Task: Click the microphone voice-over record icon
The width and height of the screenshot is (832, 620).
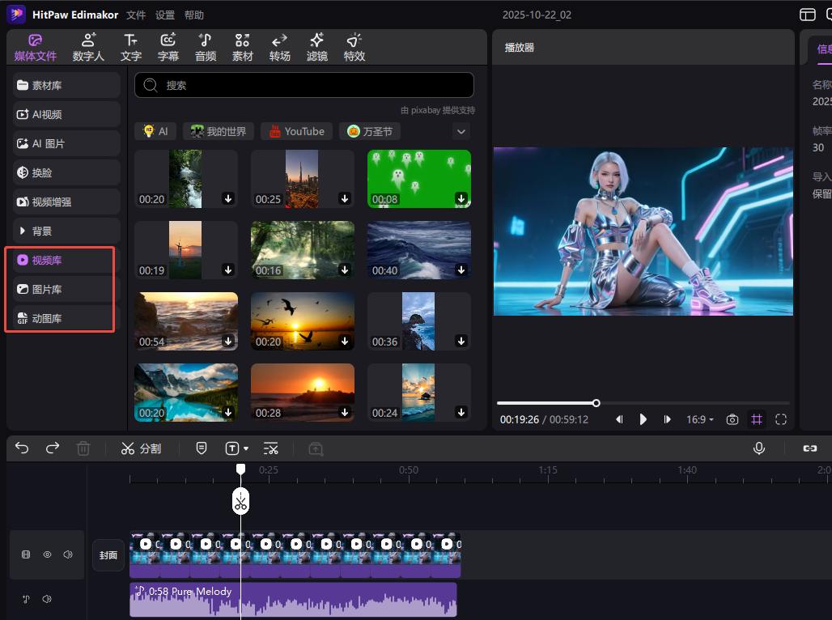Action: (758, 448)
